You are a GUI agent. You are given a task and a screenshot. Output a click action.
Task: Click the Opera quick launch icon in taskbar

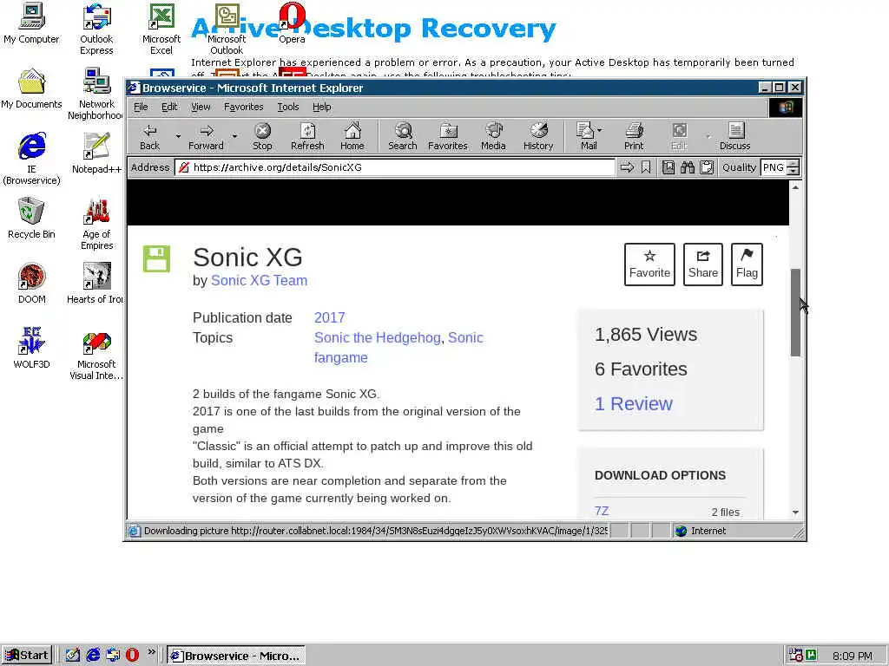(132, 656)
